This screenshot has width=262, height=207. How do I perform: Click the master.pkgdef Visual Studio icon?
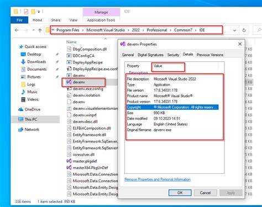(x=69, y=161)
